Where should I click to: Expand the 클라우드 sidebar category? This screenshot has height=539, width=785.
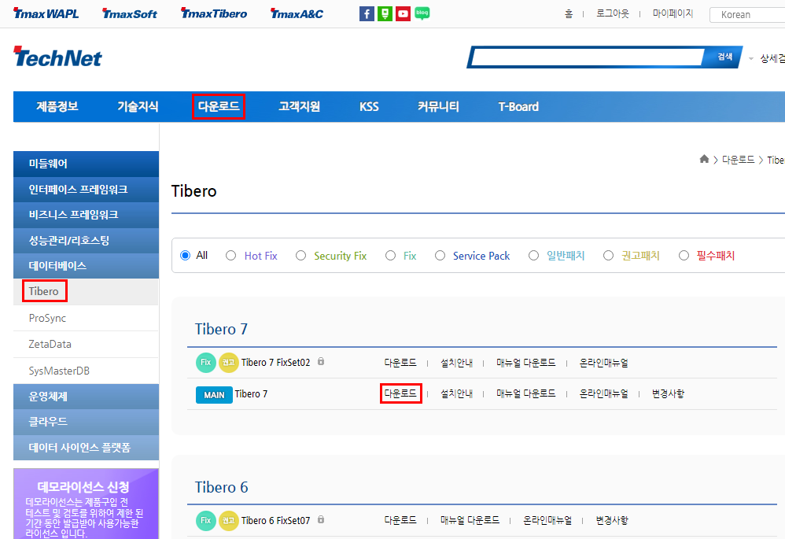coord(86,422)
